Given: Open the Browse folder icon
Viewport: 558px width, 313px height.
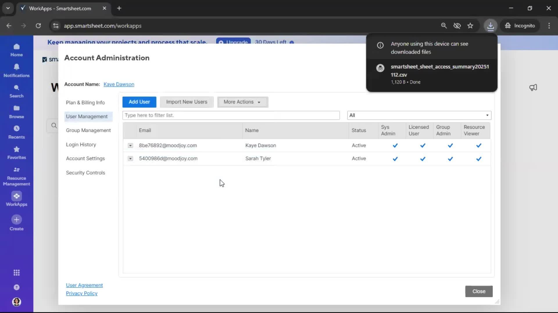Looking at the screenshot, I should [17, 108].
